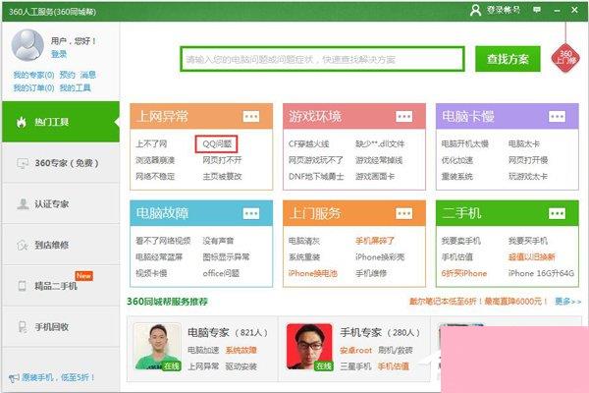Select 看不了网络视频 item
The image size is (589, 393).
(163, 241)
